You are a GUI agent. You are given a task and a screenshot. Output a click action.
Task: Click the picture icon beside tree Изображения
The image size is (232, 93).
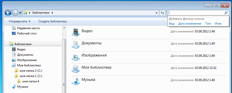click(14, 60)
